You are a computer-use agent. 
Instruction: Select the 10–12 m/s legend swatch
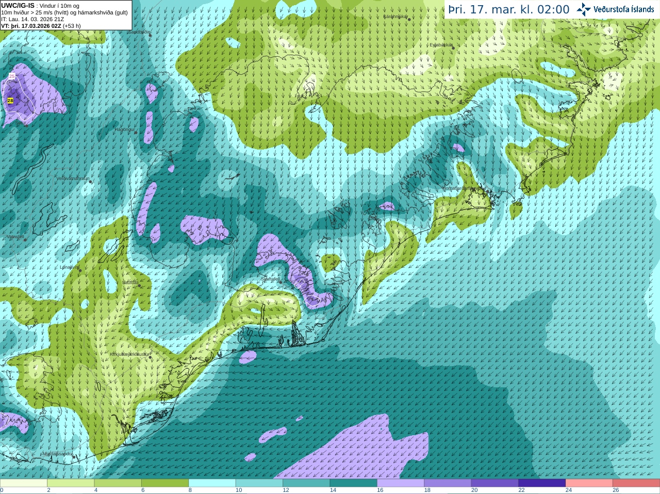point(259,483)
